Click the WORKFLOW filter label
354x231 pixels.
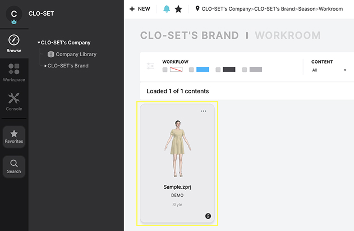pos(175,62)
